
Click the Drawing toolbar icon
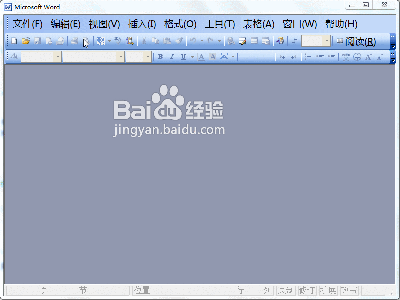click(x=280, y=41)
